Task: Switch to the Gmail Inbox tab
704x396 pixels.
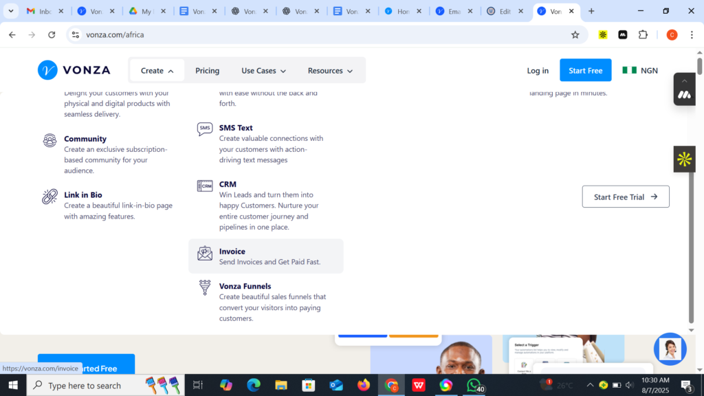Action: pyautogui.click(x=45, y=12)
